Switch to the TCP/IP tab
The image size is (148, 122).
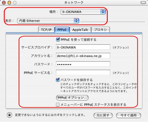coord(46,30)
